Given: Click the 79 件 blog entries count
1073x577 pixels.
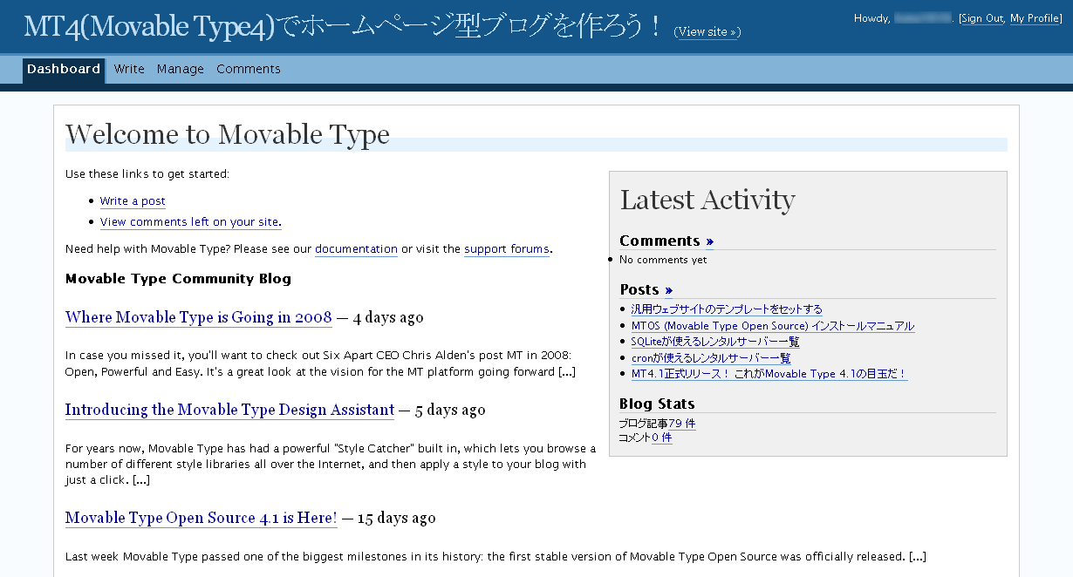Looking at the screenshot, I should (682, 424).
